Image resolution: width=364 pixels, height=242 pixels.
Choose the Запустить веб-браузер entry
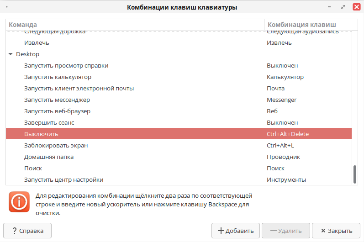[x=57, y=111]
